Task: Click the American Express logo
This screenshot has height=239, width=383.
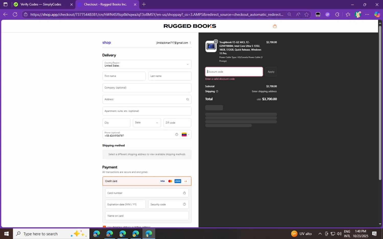Action: (178, 181)
